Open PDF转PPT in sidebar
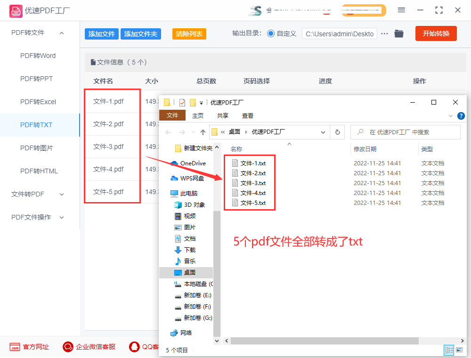 36,79
